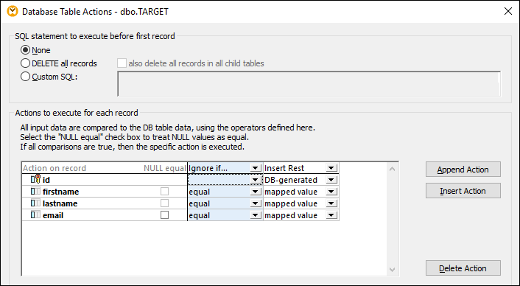Open lastname equal operator dropdown
Screen dimensions: 520x286
pos(255,203)
